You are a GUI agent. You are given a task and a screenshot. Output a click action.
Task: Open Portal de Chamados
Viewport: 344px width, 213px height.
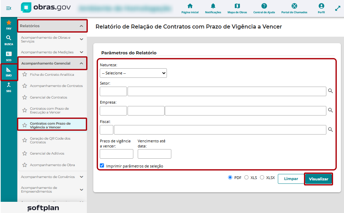click(294, 8)
